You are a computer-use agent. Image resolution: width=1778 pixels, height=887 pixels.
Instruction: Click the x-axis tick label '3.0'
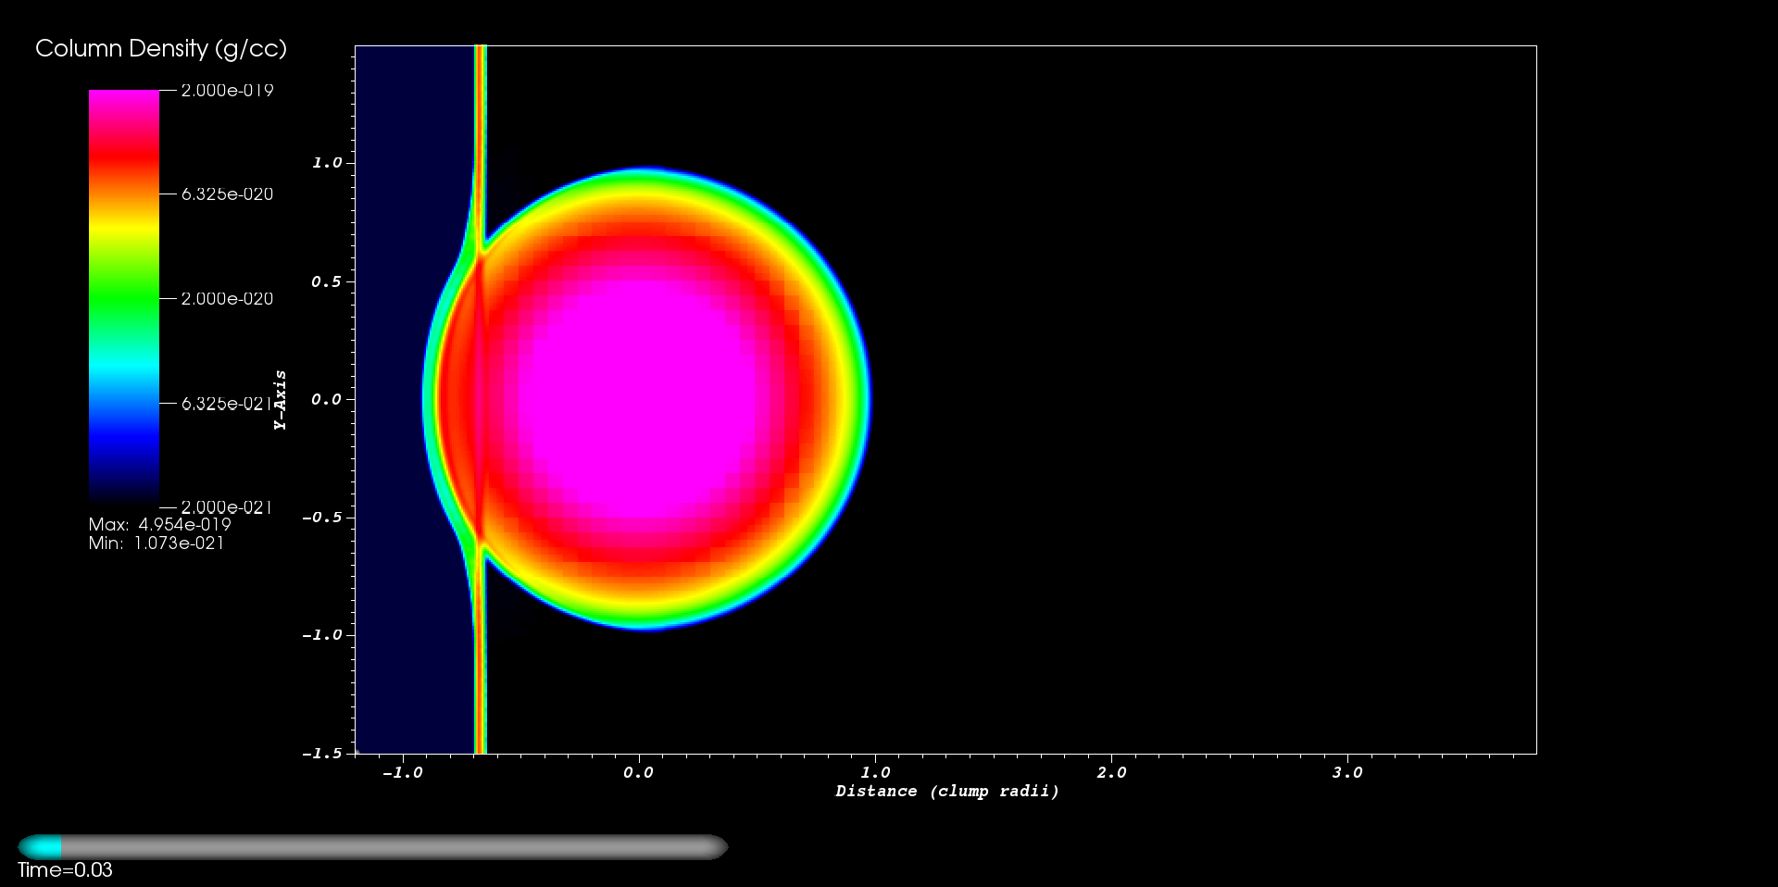[1348, 773]
